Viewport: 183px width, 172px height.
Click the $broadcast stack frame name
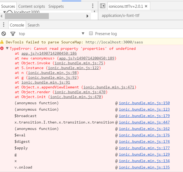tap(25, 116)
